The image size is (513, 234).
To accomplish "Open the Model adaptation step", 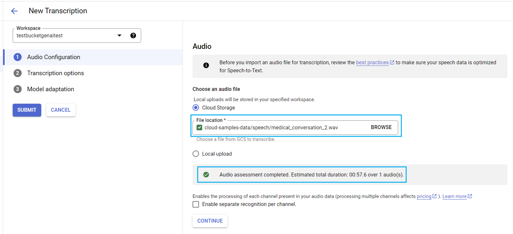I will [51, 89].
